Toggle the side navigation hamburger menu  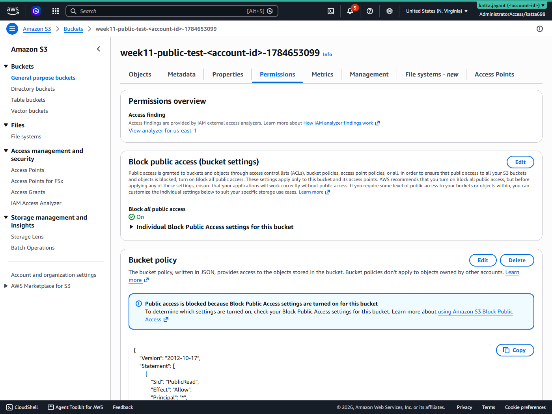(x=12, y=29)
